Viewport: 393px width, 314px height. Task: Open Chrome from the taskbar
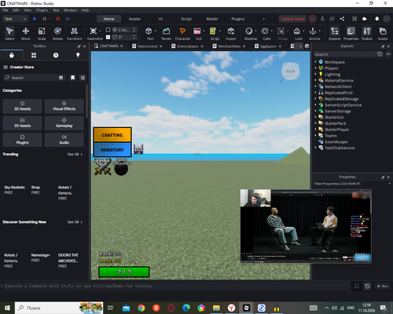click(141, 308)
